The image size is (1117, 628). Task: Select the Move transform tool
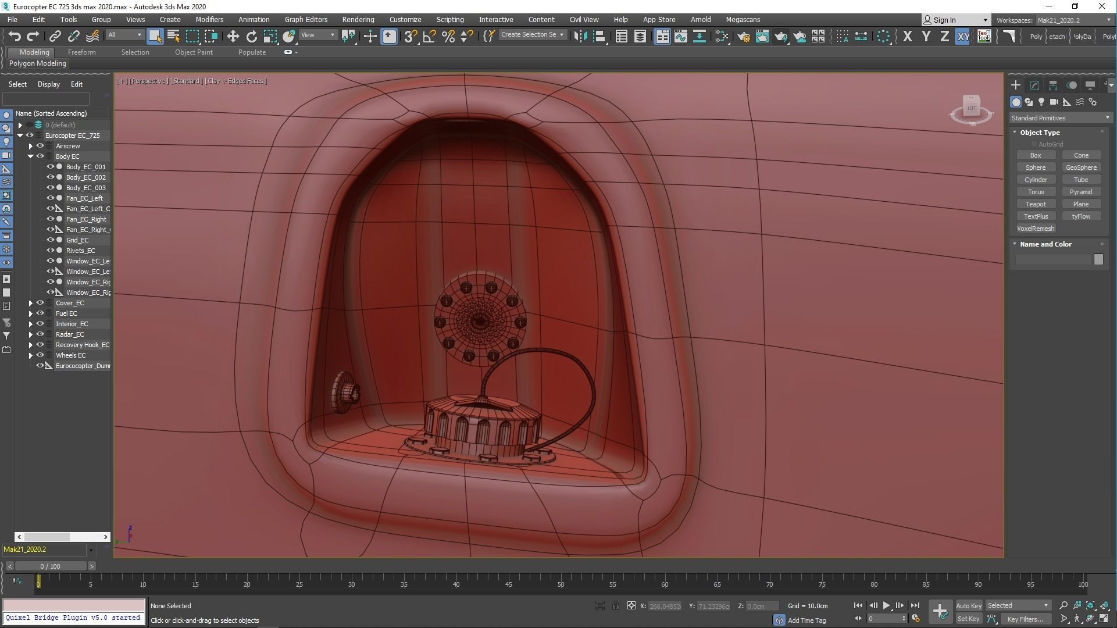pos(233,37)
